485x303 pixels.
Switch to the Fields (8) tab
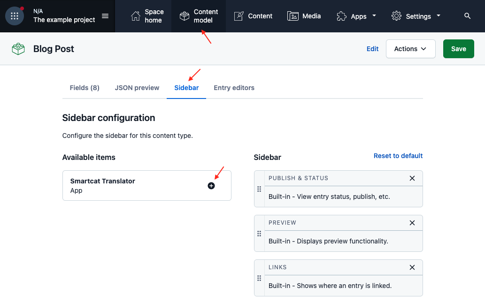pyautogui.click(x=85, y=88)
